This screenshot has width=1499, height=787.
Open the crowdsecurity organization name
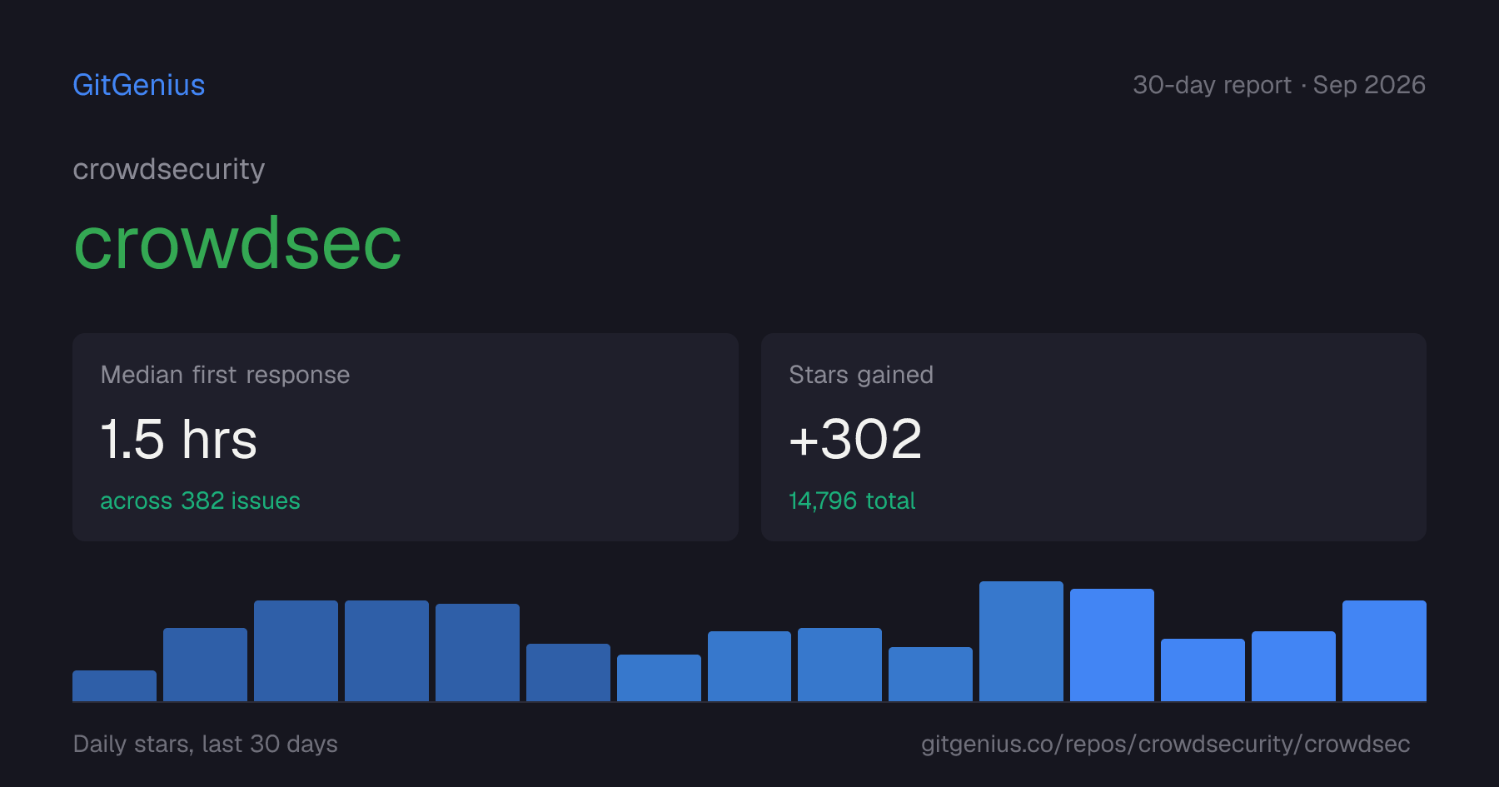169,170
